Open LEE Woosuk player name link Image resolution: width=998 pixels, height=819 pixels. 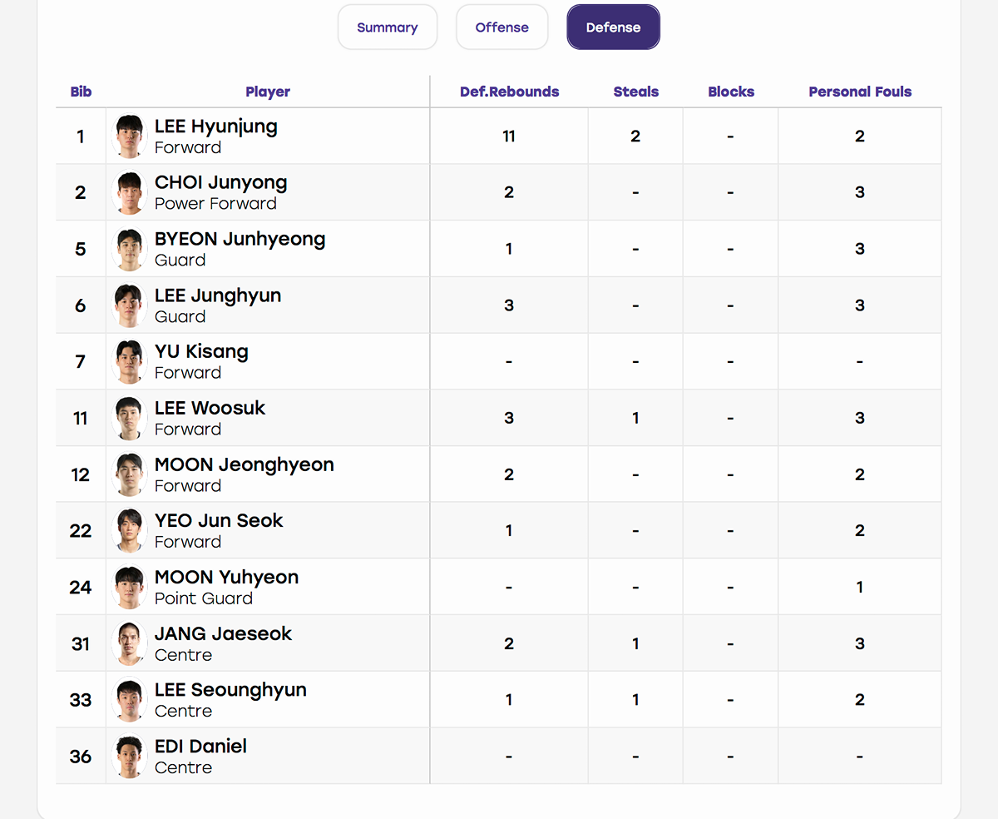coord(210,408)
